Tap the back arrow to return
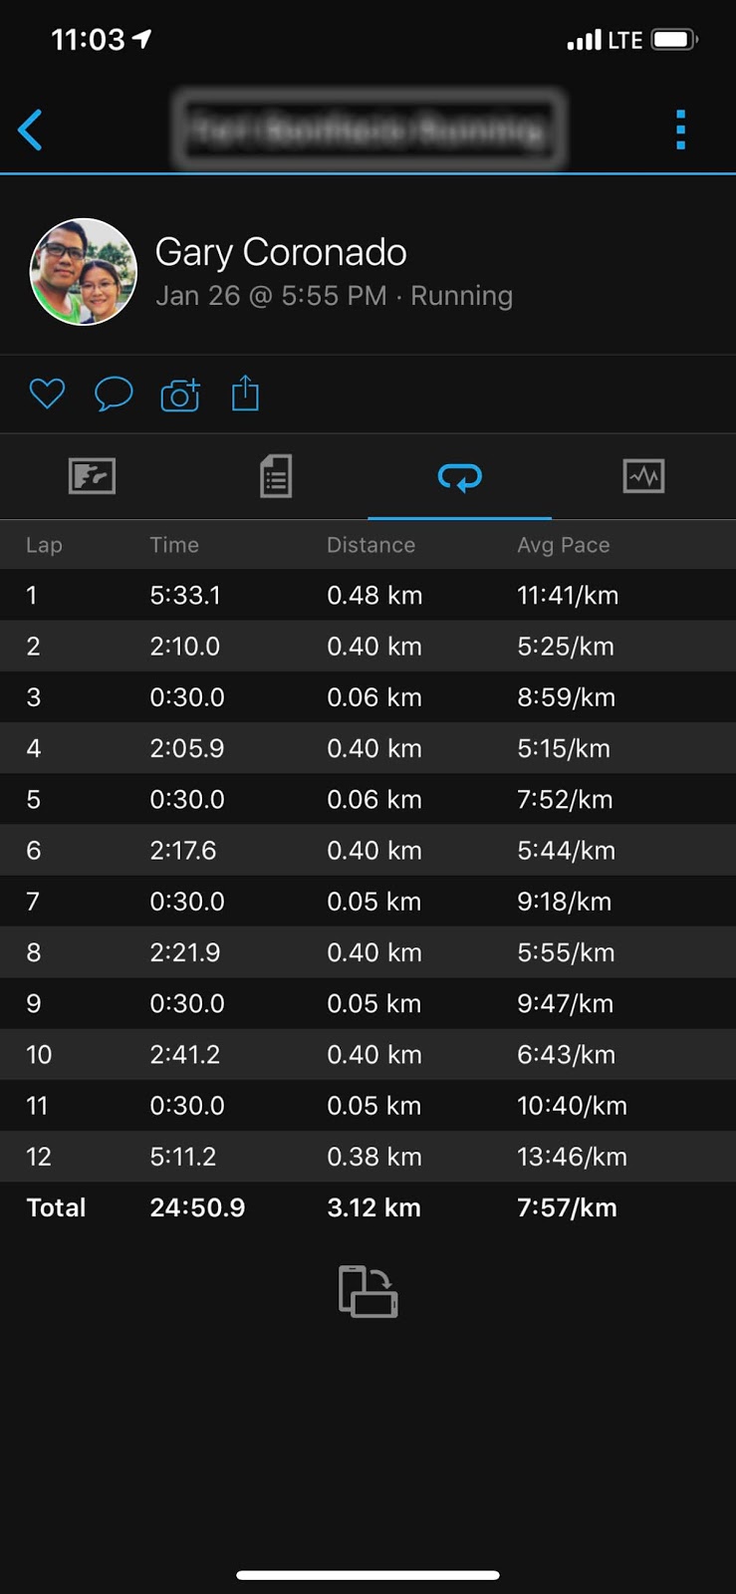This screenshot has height=1594, width=736. pyautogui.click(x=30, y=129)
